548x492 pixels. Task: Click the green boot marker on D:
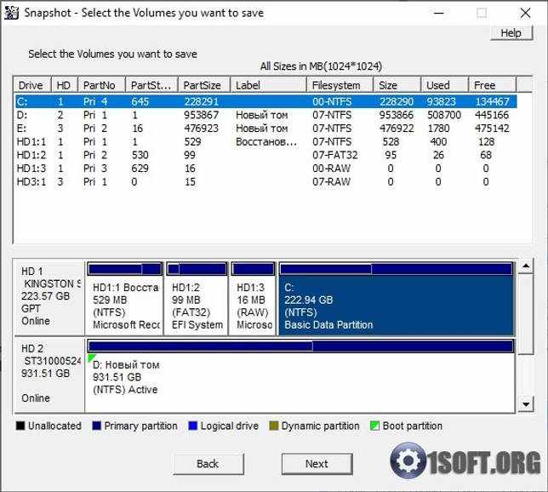click(x=91, y=358)
